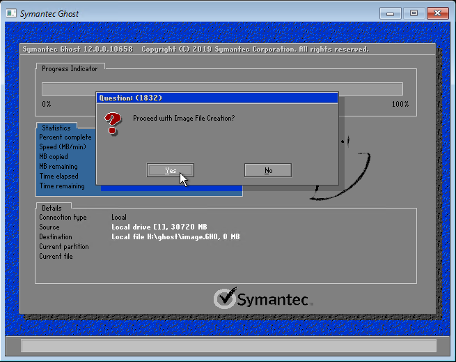Click the 'Time remaining' statistic label
The image size is (456, 362).
(62, 186)
